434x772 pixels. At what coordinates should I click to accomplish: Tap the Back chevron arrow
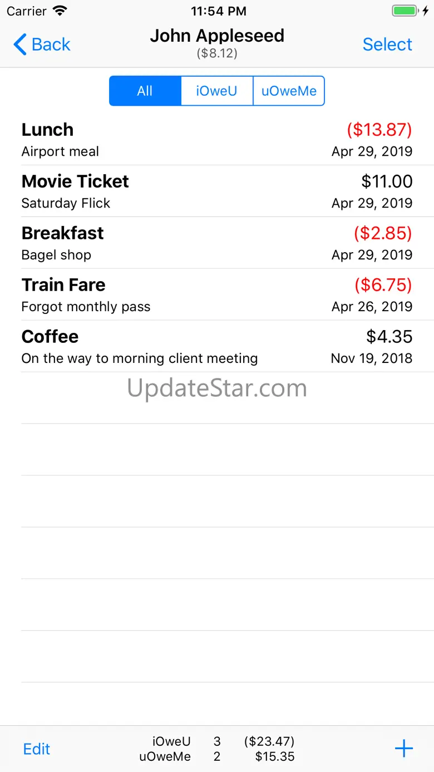[x=20, y=45]
